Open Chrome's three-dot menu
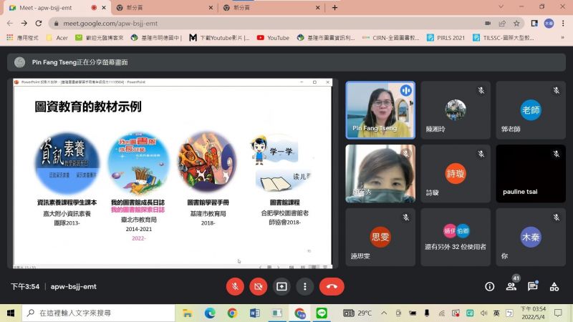Screen dimensions: 573x322 point(564,23)
